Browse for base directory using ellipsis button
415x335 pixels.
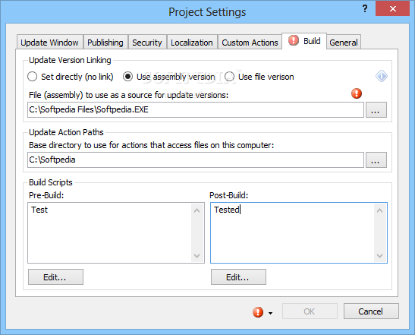point(376,160)
